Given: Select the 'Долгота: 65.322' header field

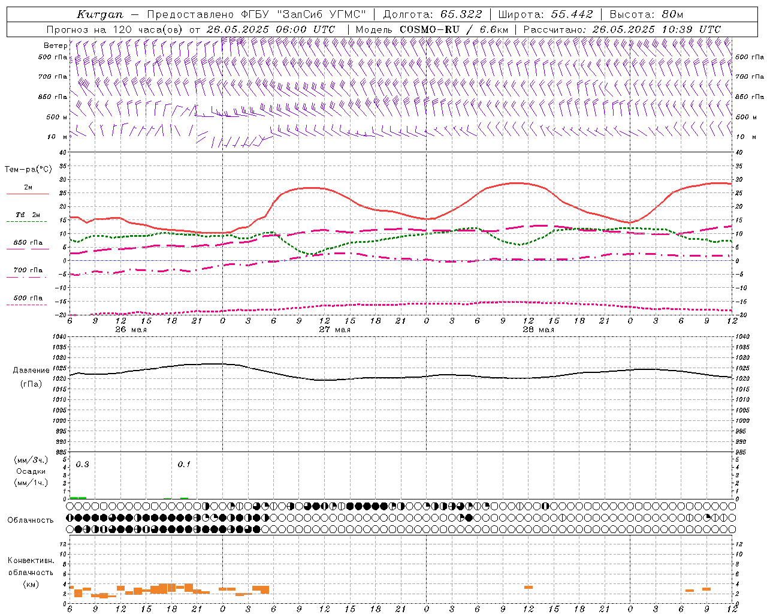Looking at the screenshot, I should pyautogui.click(x=433, y=14).
